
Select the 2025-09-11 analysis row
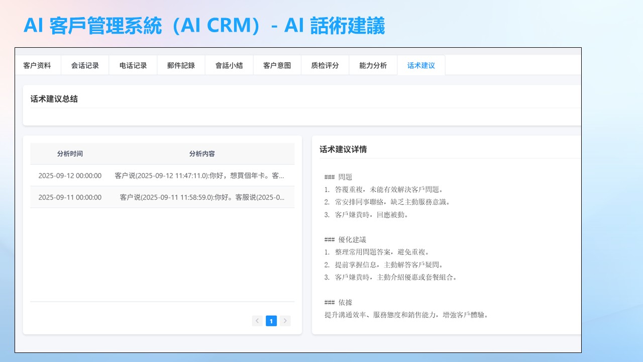tap(70, 197)
